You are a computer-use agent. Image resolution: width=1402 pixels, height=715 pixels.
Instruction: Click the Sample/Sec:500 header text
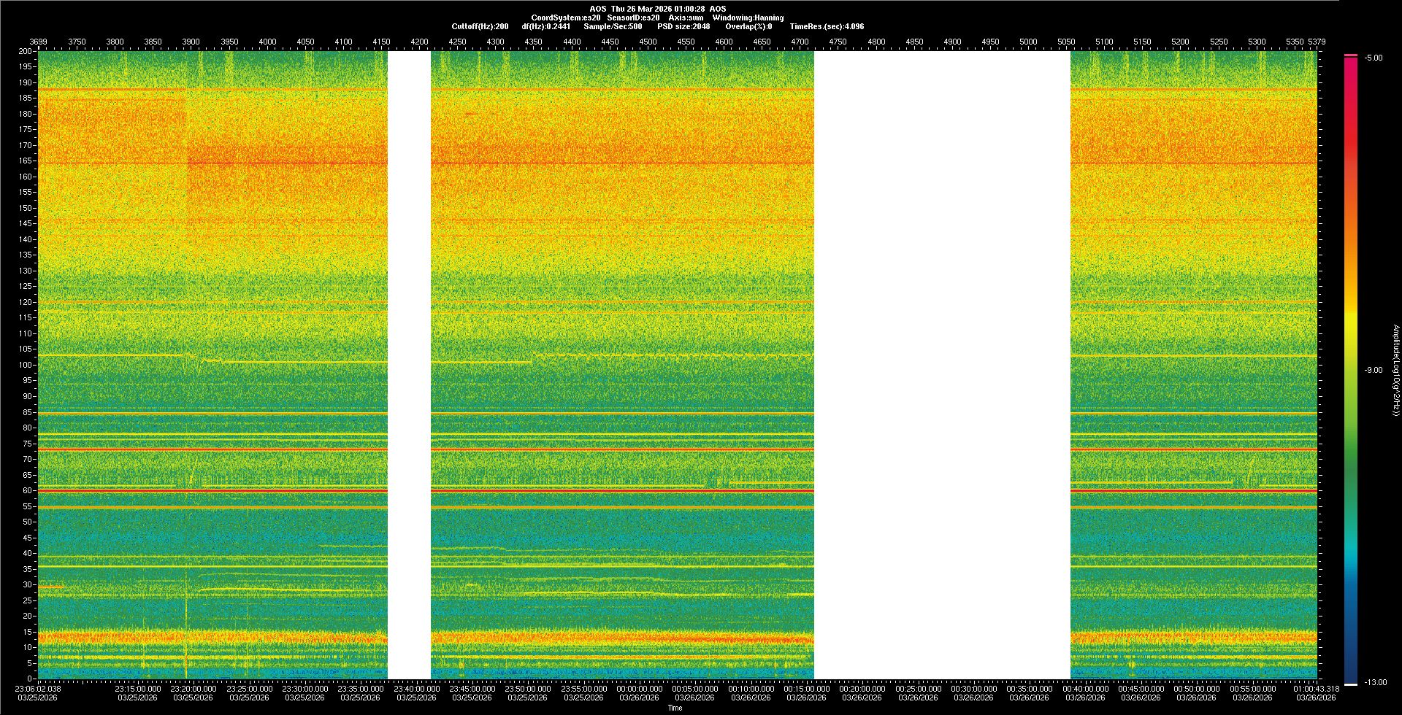(x=613, y=26)
